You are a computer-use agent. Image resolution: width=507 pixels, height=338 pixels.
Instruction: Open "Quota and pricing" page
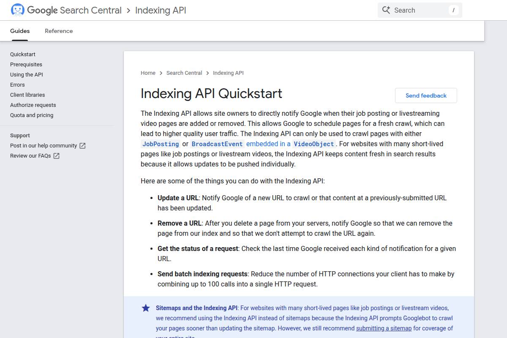[31, 115]
